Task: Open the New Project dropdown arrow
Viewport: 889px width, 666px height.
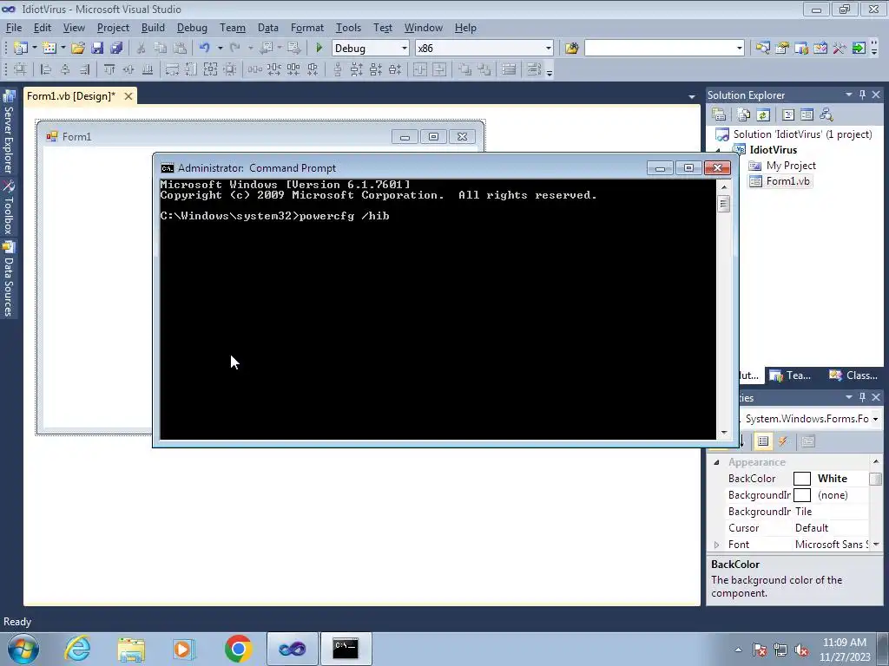Action: (35, 49)
